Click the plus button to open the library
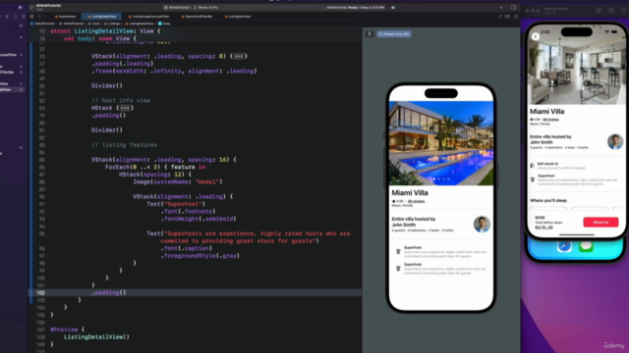Screen dimensions: 629x353 (x=501, y=7)
